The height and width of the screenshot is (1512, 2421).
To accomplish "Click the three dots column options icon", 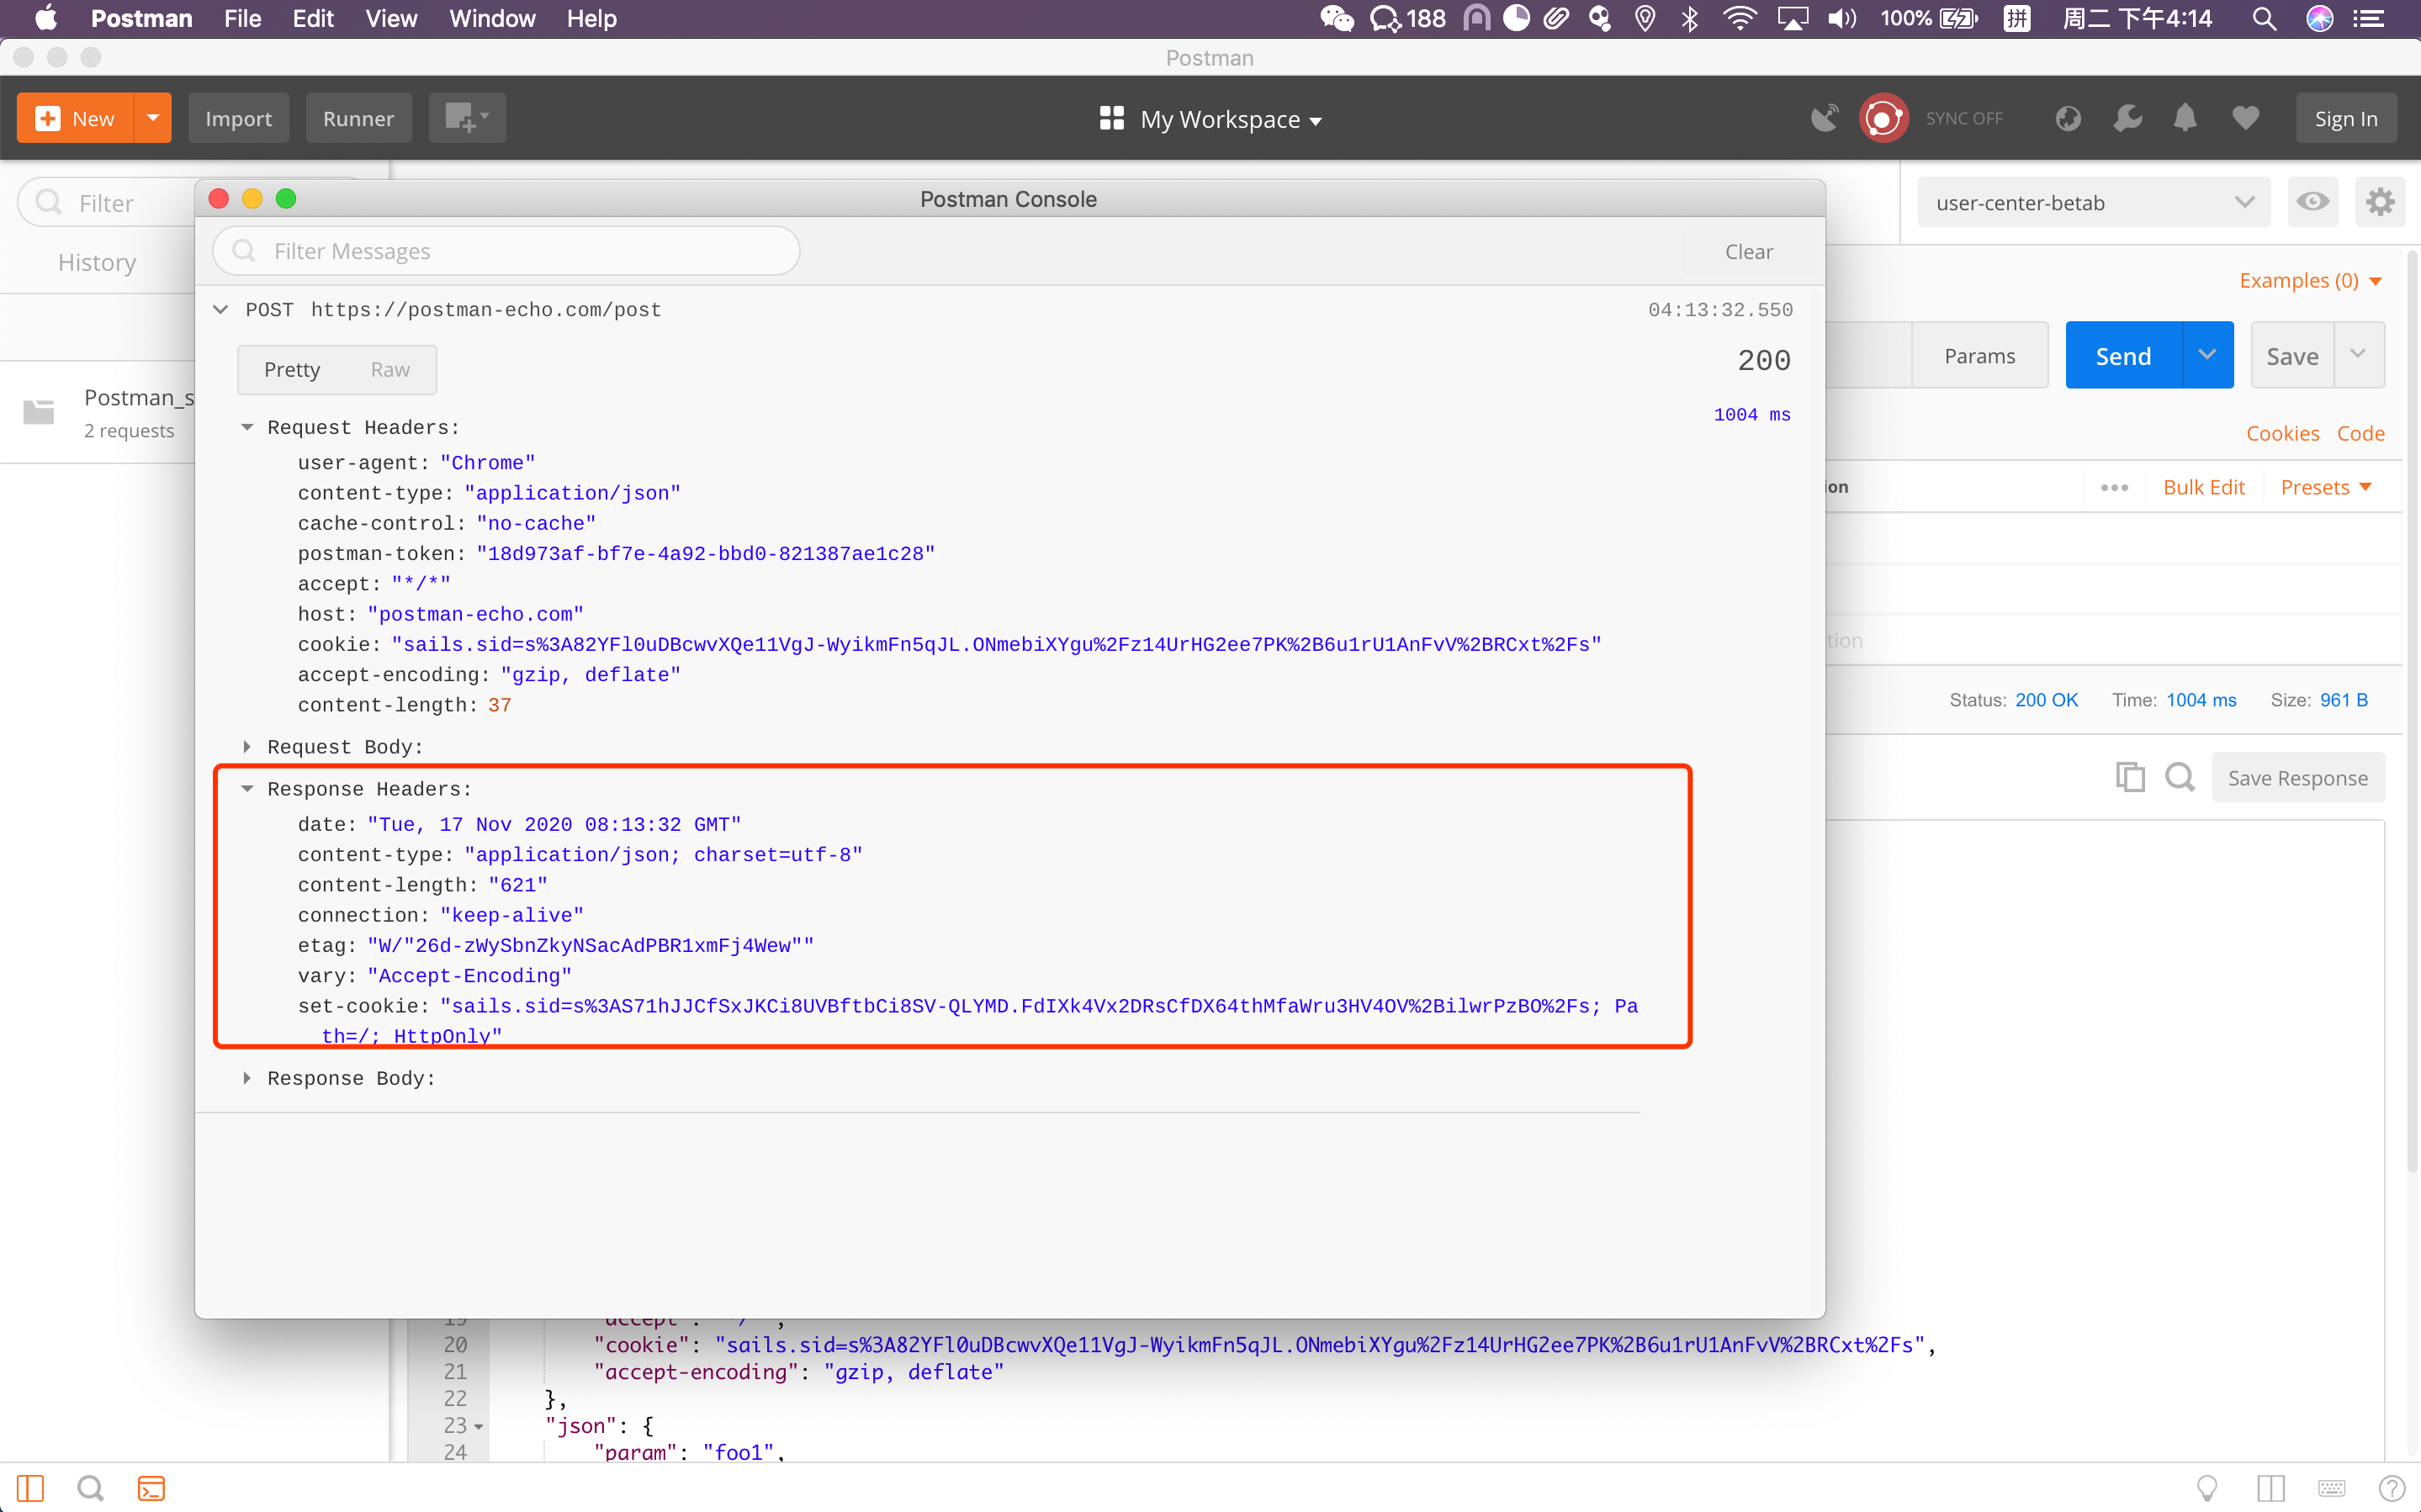I will (2114, 487).
